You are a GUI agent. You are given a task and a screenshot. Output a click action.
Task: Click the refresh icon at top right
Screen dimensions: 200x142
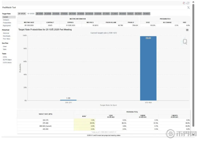tap(188, 3)
